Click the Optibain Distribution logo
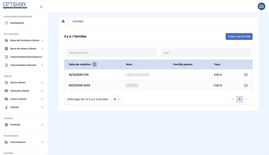 point(15,5)
